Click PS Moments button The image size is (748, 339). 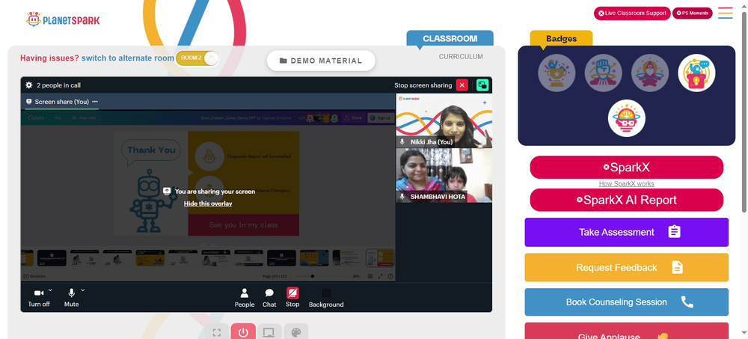692,13
